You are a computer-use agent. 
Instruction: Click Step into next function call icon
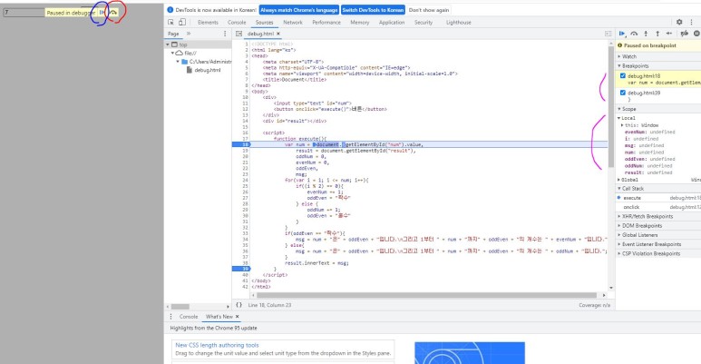[x=646, y=34]
